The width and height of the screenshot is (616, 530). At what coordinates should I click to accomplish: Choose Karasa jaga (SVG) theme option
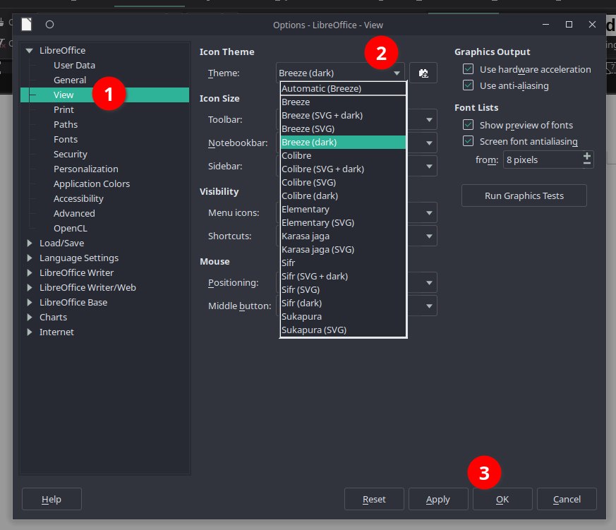click(343, 250)
